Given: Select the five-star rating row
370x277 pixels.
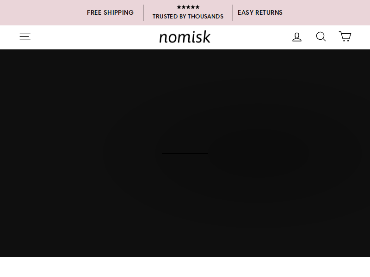Looking at the screenshot, I should click(188, 7).
